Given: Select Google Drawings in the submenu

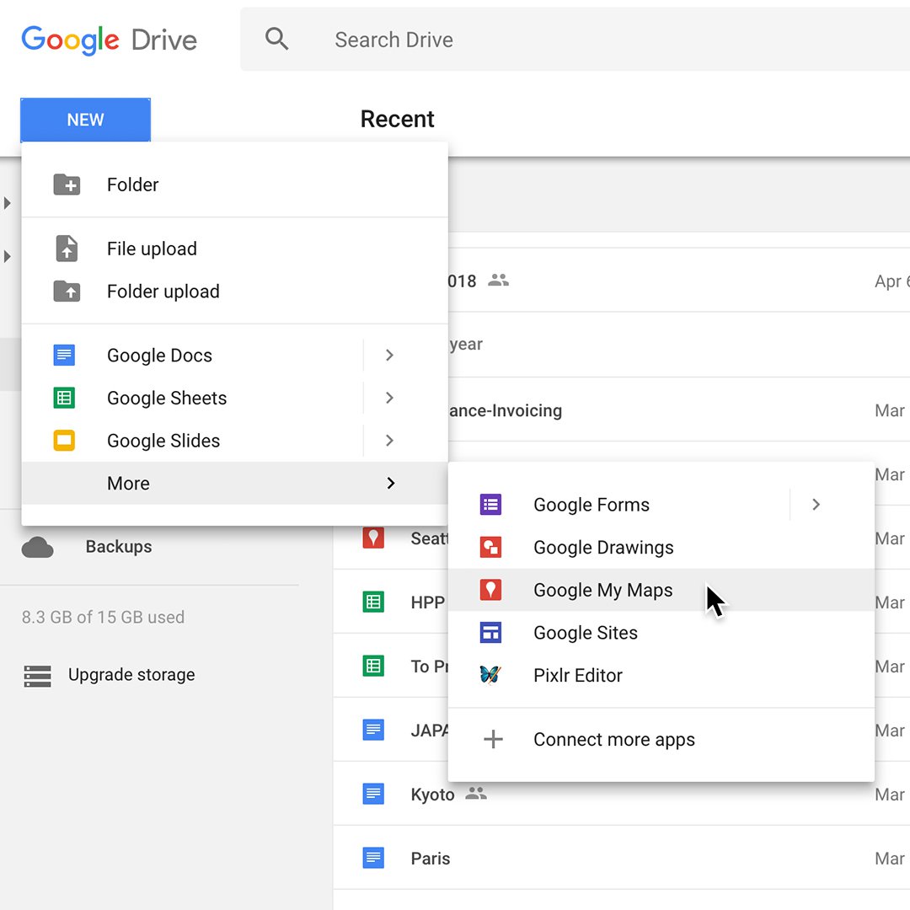Looking at the screenshot, I should tap(661, 548).
